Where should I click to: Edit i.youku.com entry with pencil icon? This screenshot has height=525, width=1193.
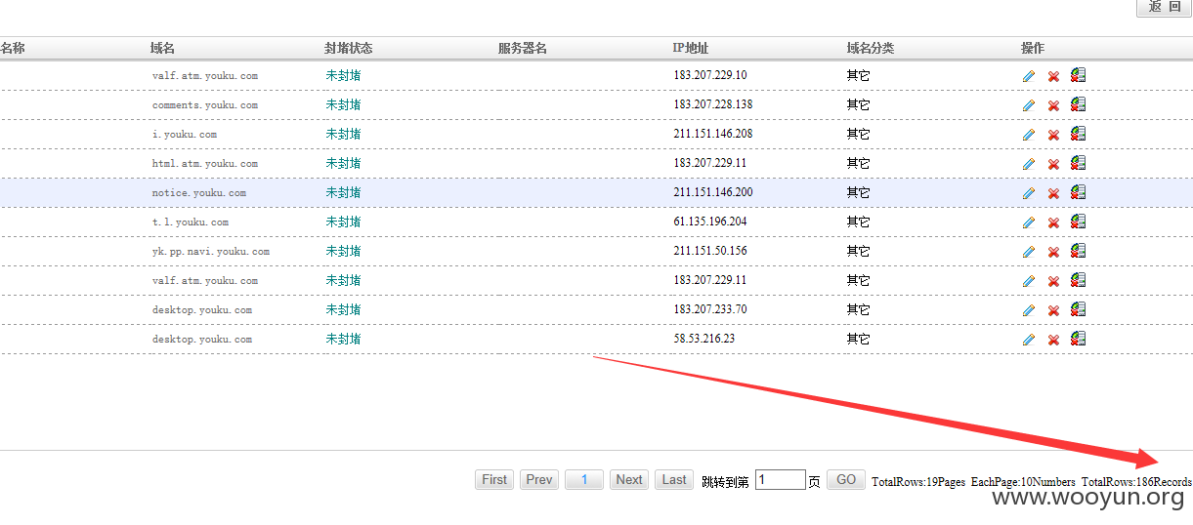click(x=1029, y=135)
